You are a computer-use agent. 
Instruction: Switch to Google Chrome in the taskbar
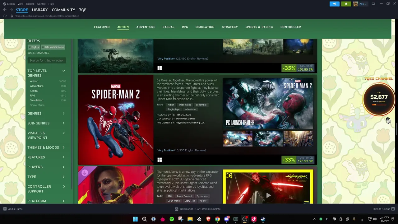point(217,219)
